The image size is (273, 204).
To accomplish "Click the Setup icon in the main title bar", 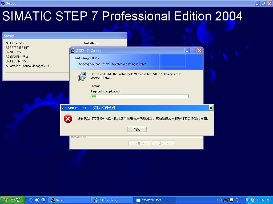I will tap(3, 3).
